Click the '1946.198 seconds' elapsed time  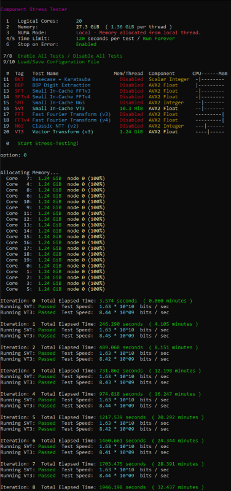tap(122, 487)
